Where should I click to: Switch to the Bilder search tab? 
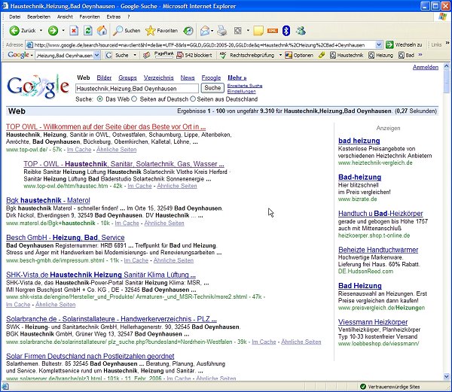tap(104, 77)
